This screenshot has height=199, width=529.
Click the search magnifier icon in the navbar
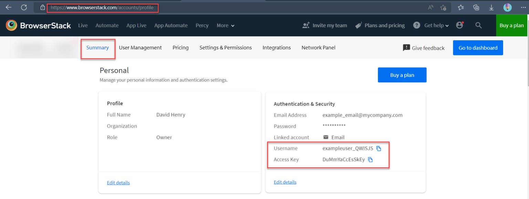478,25
